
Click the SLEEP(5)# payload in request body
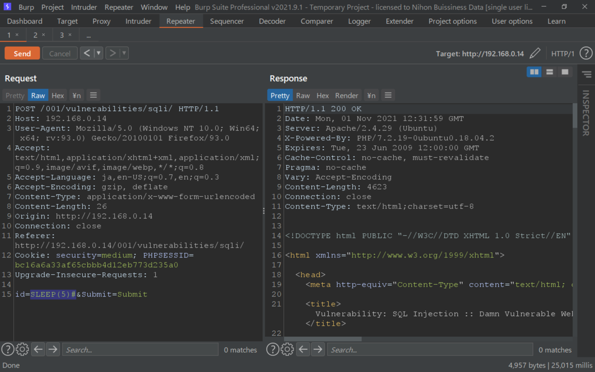(x=53, y=294)
